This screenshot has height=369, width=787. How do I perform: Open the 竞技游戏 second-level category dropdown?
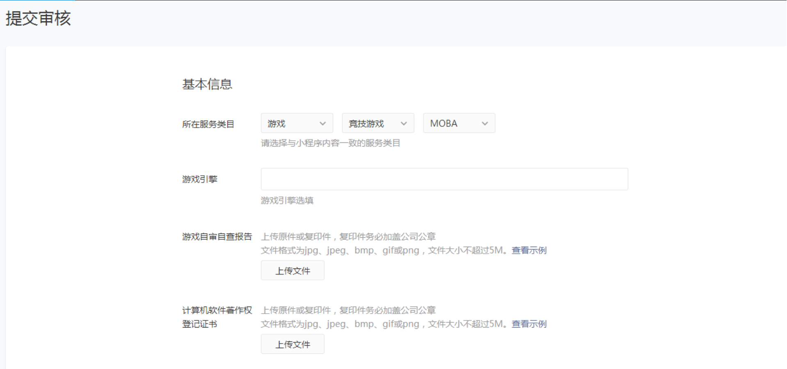pos(378,123)
